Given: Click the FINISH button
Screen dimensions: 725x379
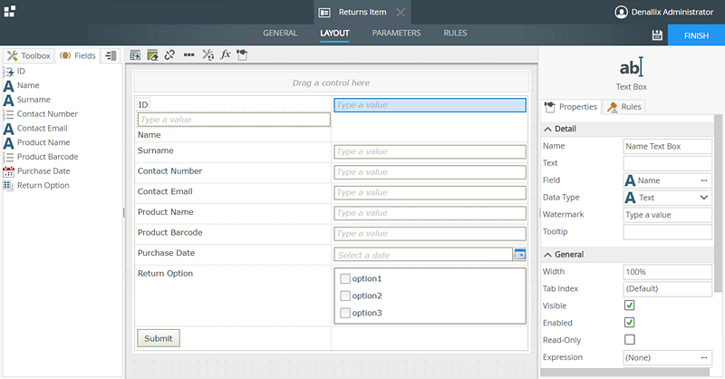Looking at the screenshot, I should 696,34.
